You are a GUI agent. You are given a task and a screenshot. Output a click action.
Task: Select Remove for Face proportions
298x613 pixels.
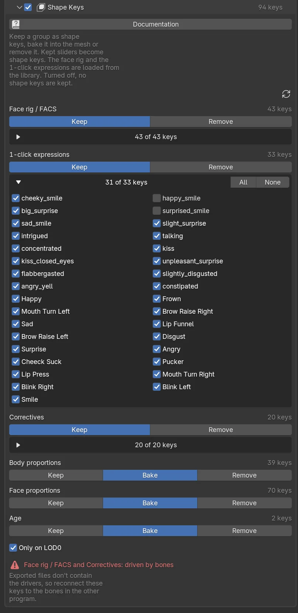[244, 503]
